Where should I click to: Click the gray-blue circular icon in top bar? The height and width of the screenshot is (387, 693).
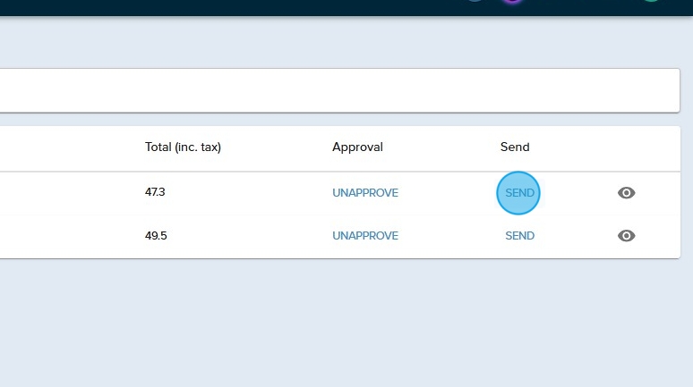pos(475,1)
